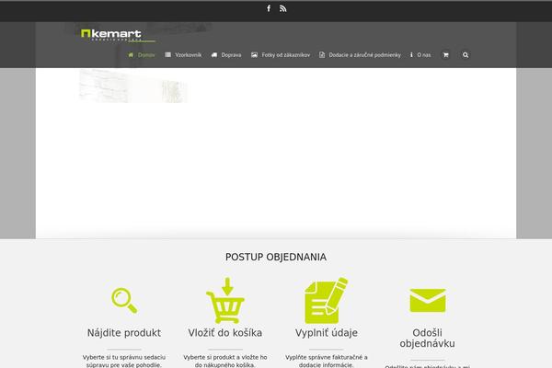Click the Kemart logo
Image resolution: width=552 pixels, height=368 pixels.
coord(118,35)
